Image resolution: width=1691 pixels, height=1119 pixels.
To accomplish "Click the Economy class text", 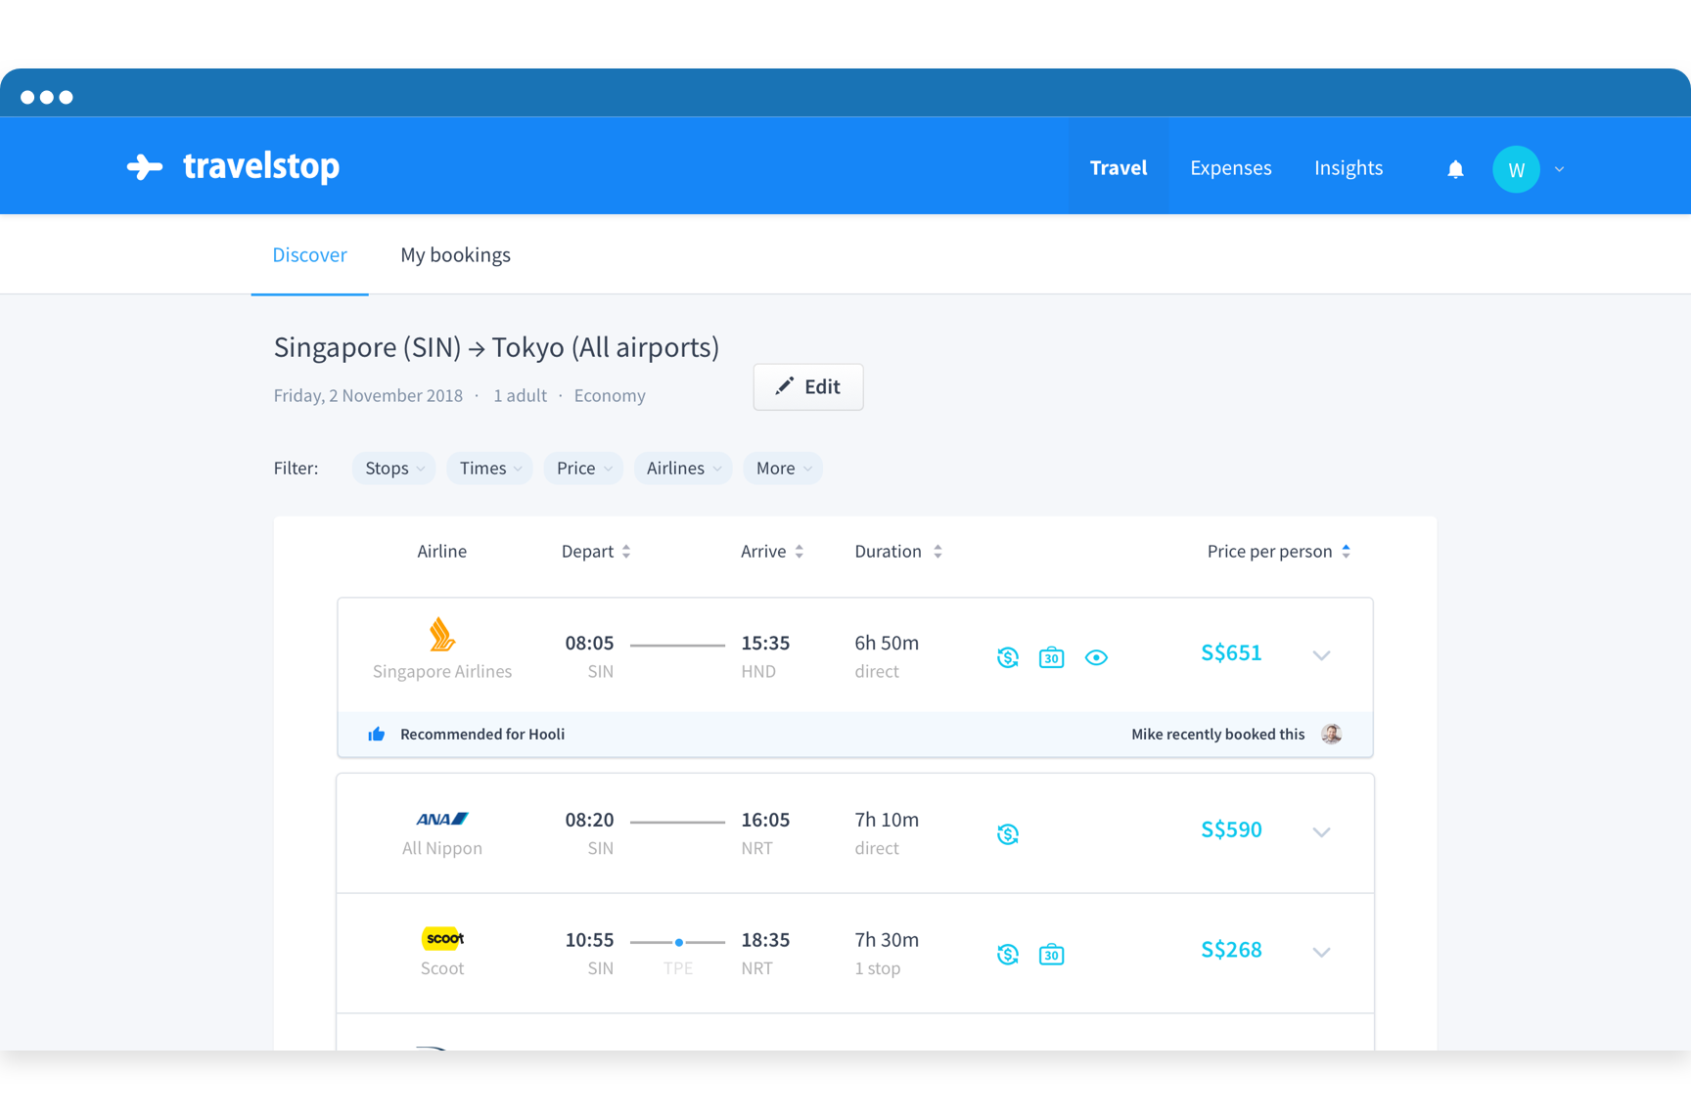I will [610, 396].
